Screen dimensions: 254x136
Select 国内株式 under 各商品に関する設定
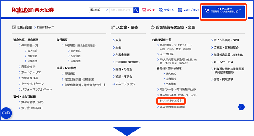click(x=170, y=74)
